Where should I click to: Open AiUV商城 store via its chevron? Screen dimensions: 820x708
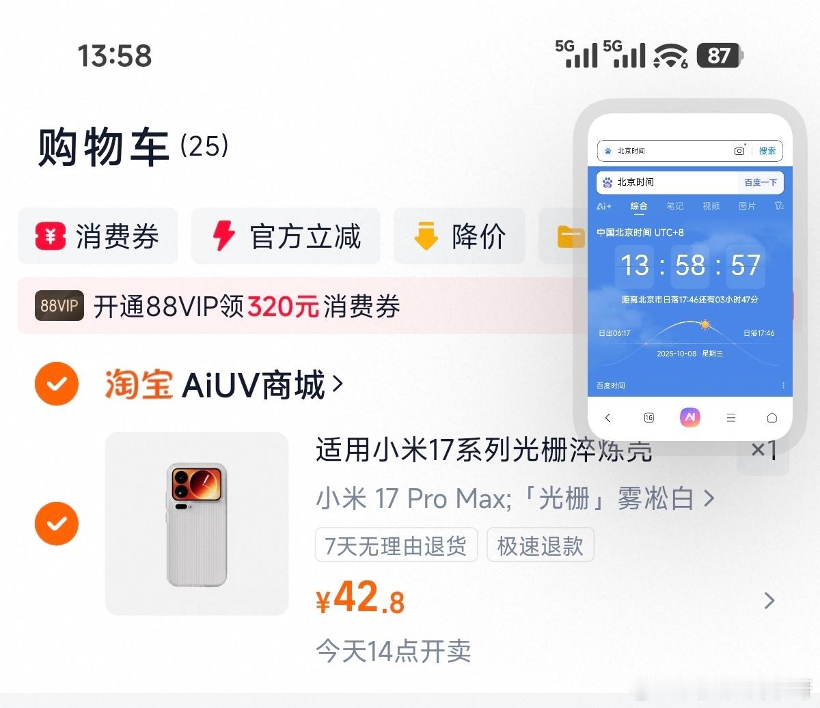point(338,384)
